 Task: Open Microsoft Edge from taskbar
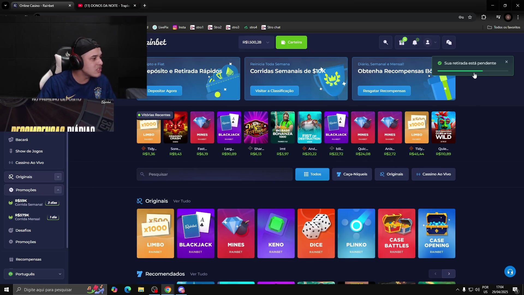coord(128,290)
